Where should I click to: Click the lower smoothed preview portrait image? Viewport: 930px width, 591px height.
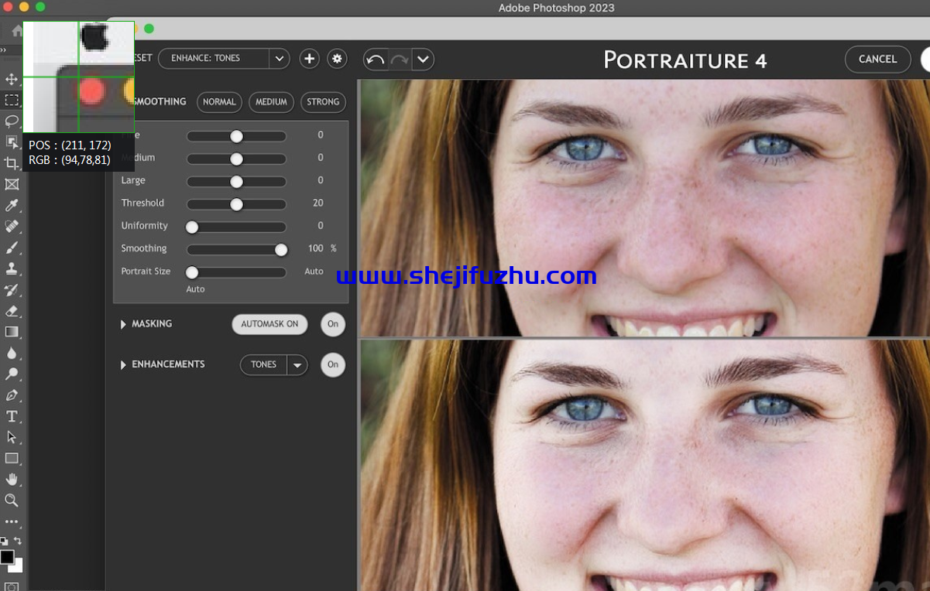(x=644, y=466)
